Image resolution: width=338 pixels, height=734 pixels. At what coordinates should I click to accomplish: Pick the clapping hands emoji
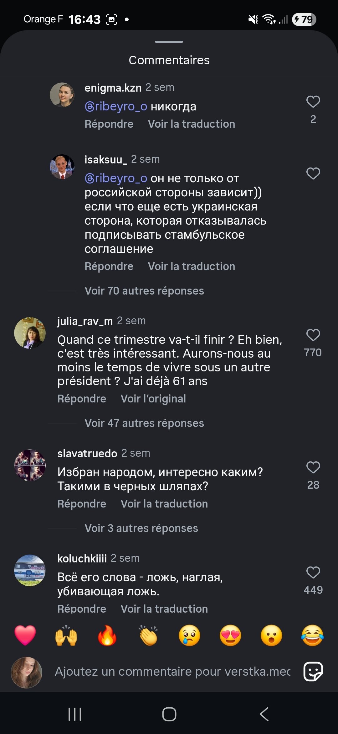pos(148,636)
